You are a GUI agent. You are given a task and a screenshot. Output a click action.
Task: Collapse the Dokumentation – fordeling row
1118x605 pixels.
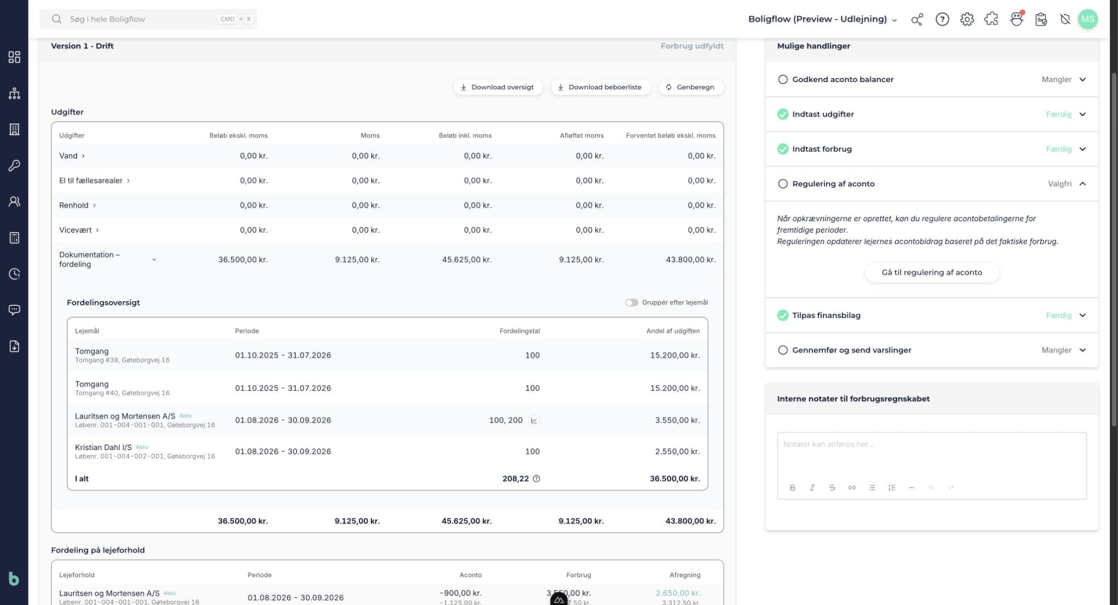pyautogui.click(x=154, y=260)
